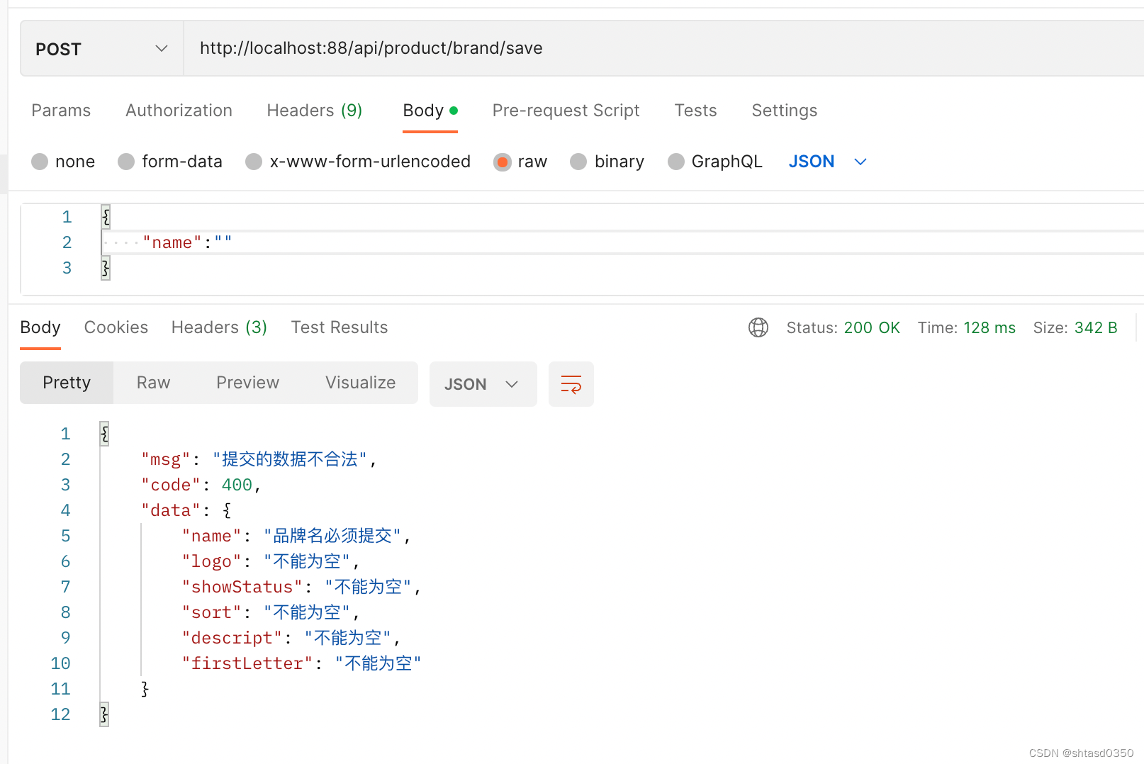Click the "code": 400 response line

tap(201, 485)
